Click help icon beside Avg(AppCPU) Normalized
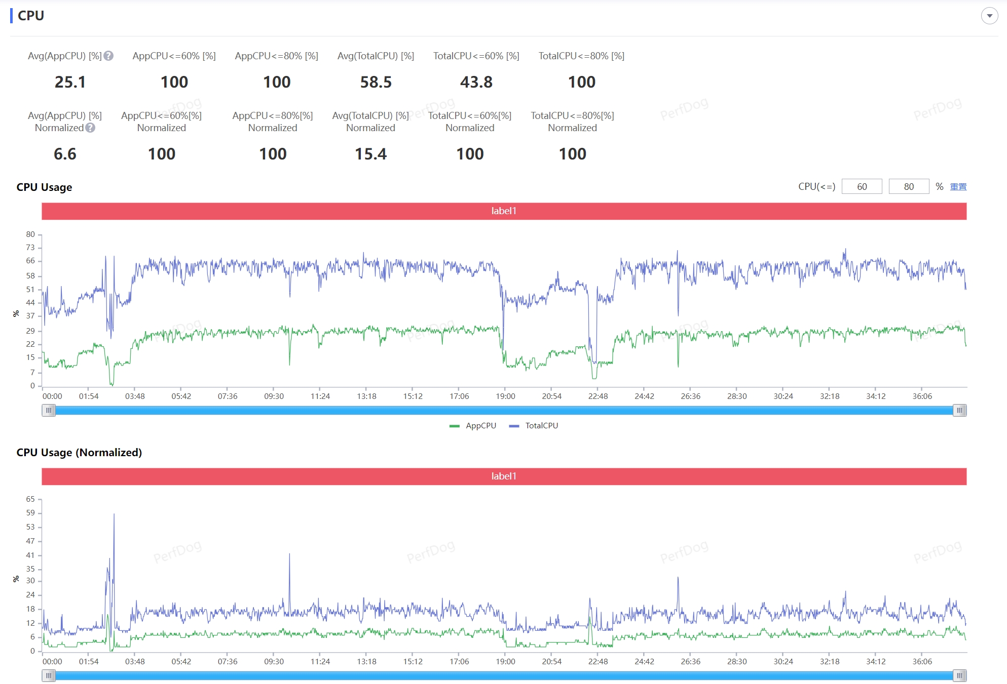The height and width of the screenshot is (684, 1007). (x=90, y=128)
